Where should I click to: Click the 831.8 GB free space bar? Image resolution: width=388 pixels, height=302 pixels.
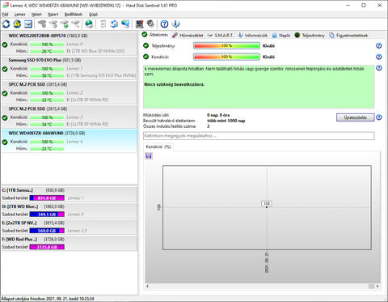click(47, 198)
